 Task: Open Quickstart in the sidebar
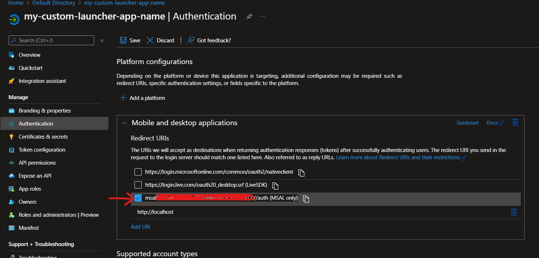click(30, 68)
